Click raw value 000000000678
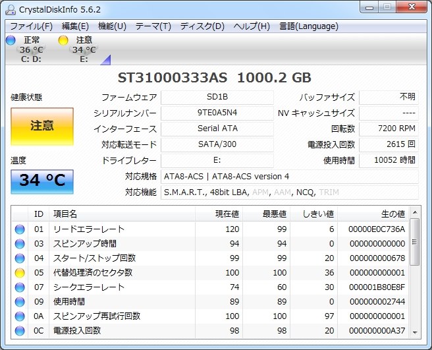432x350 pixels. coord(377,258)
